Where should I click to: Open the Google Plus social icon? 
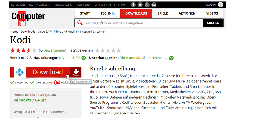[x=147, y=5]
